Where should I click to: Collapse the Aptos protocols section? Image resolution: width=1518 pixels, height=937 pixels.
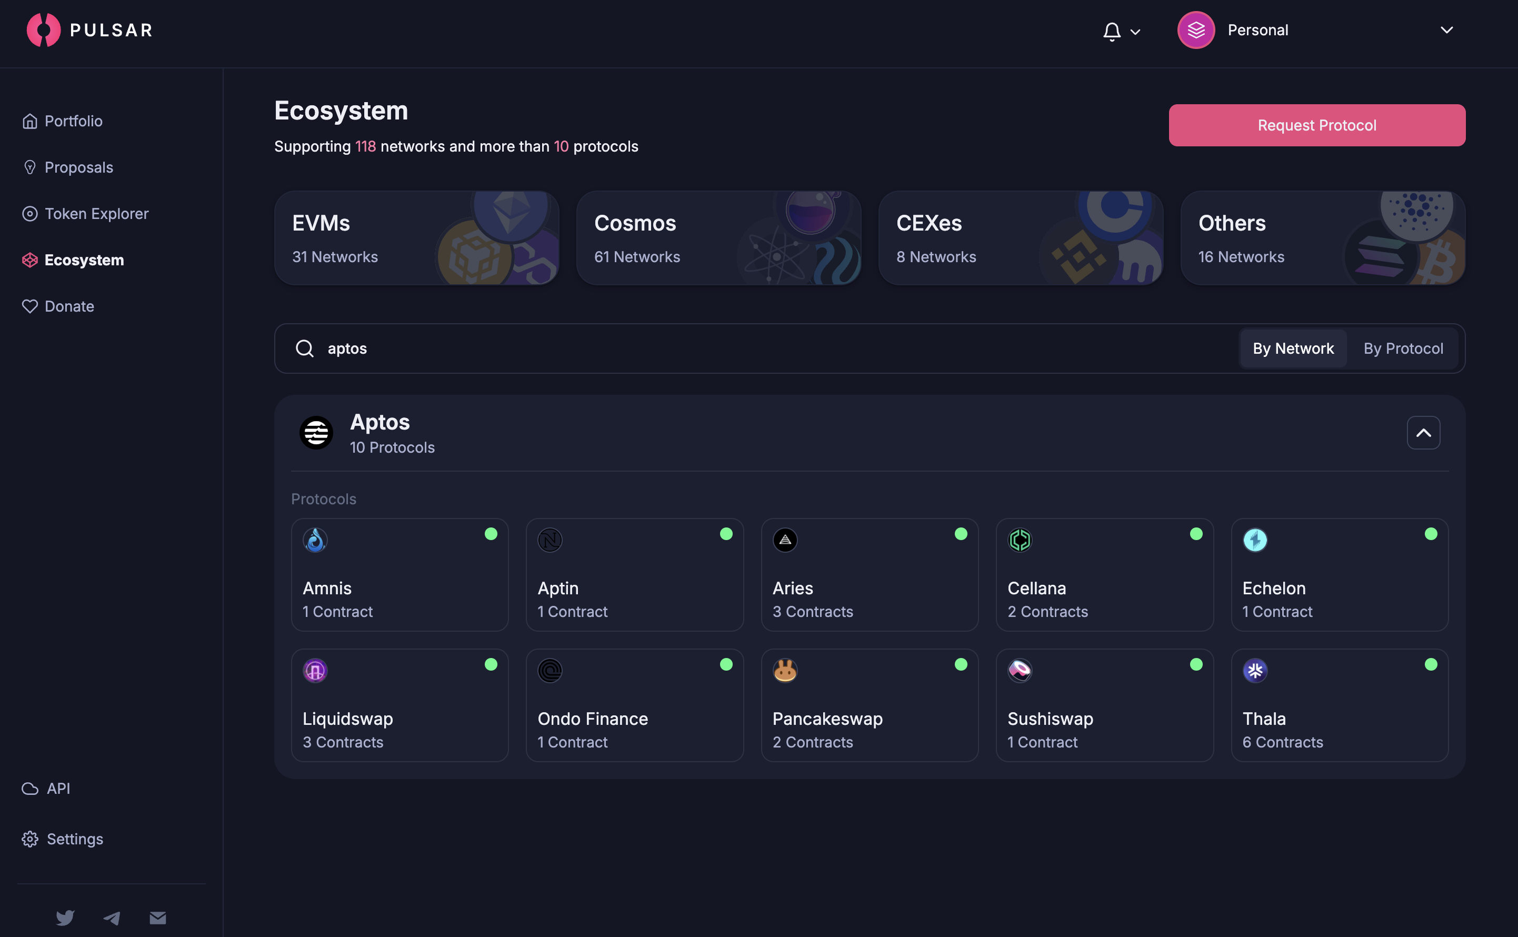[1423, 433]
